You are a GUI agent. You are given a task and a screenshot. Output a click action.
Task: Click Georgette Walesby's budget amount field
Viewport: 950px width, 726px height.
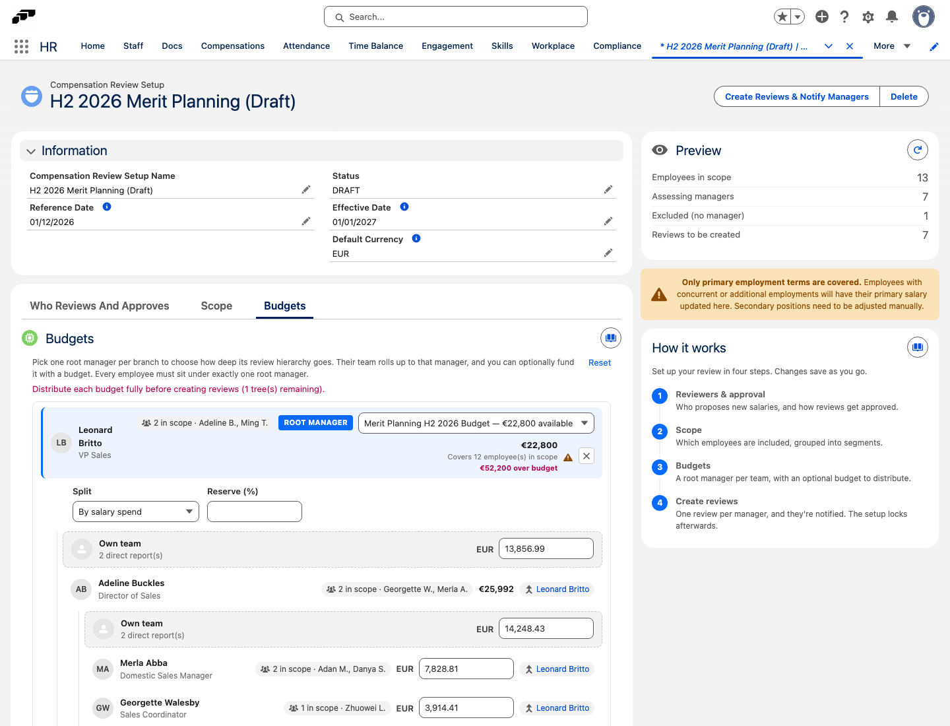(466, 708)
